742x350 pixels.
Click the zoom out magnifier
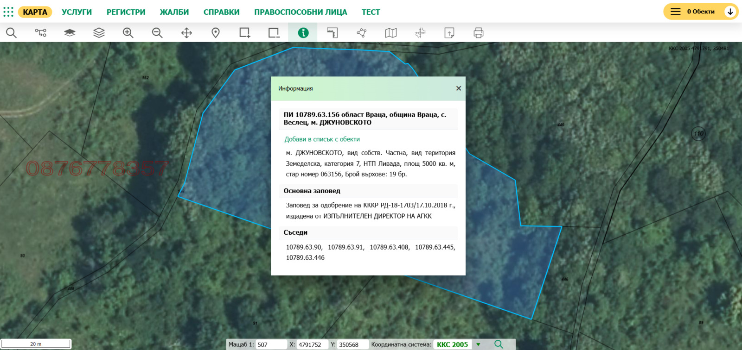pyautogui.click(x=157, y=33)
